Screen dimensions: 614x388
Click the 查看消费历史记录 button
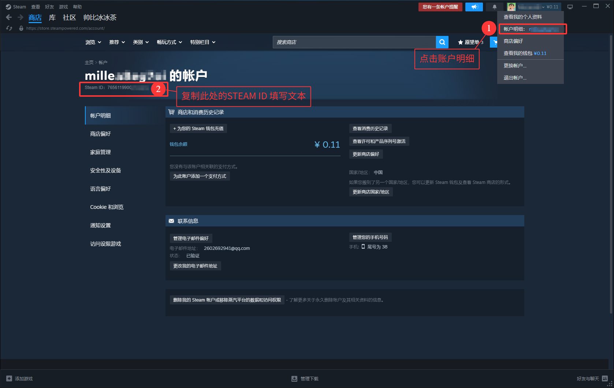coord(370,129)
